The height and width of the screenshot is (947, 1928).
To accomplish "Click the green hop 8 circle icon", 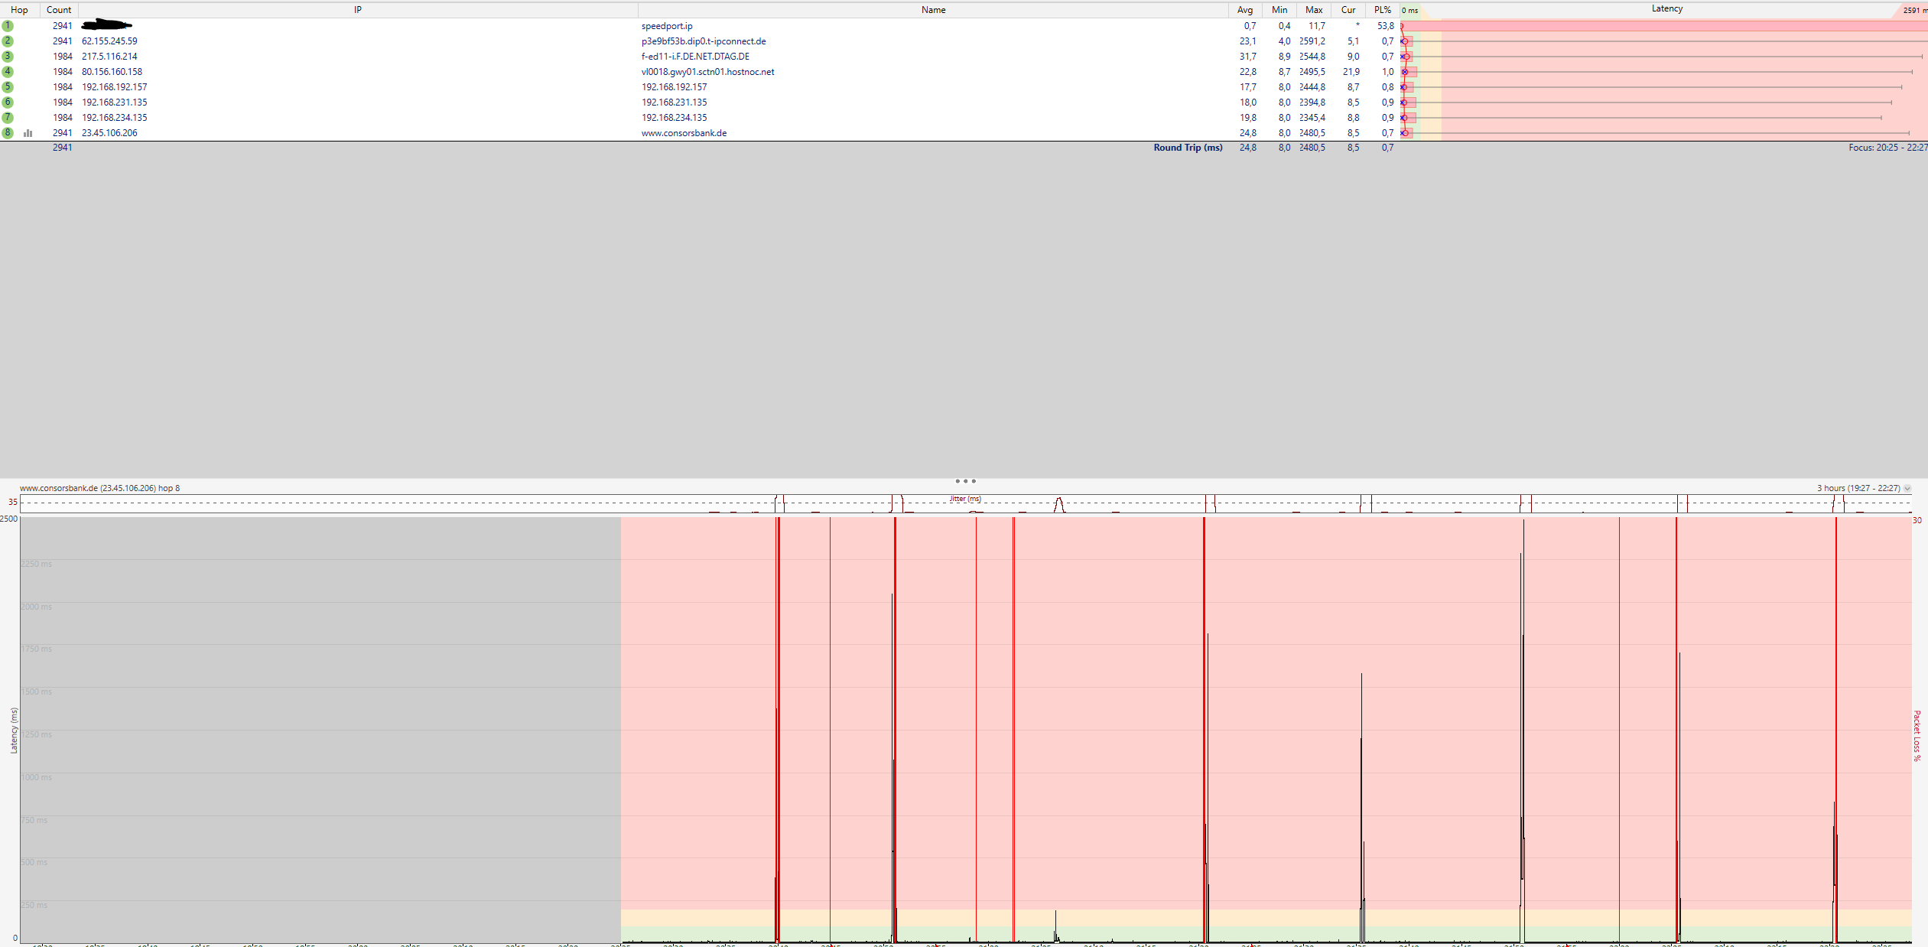I will coord(8,133).
